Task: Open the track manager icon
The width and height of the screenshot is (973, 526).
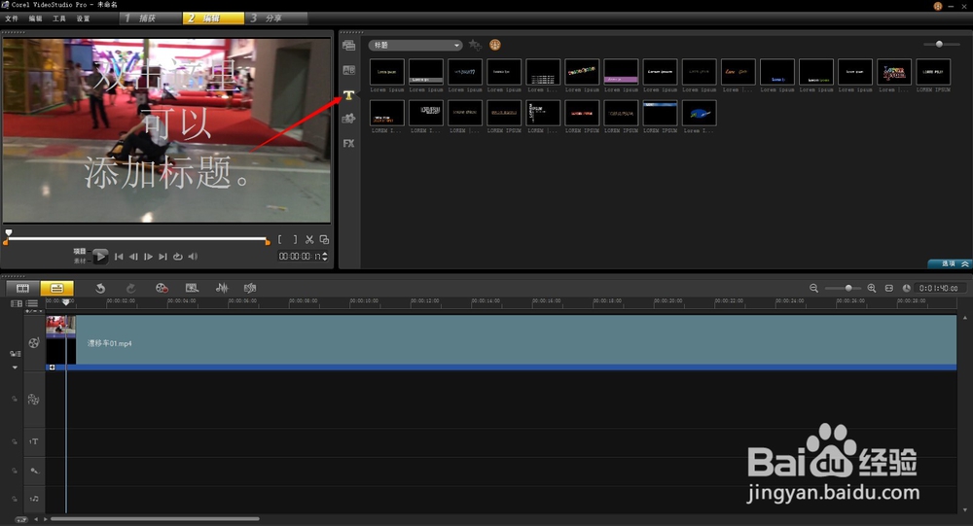Action: pyautogui.click(x=17, y=303)
